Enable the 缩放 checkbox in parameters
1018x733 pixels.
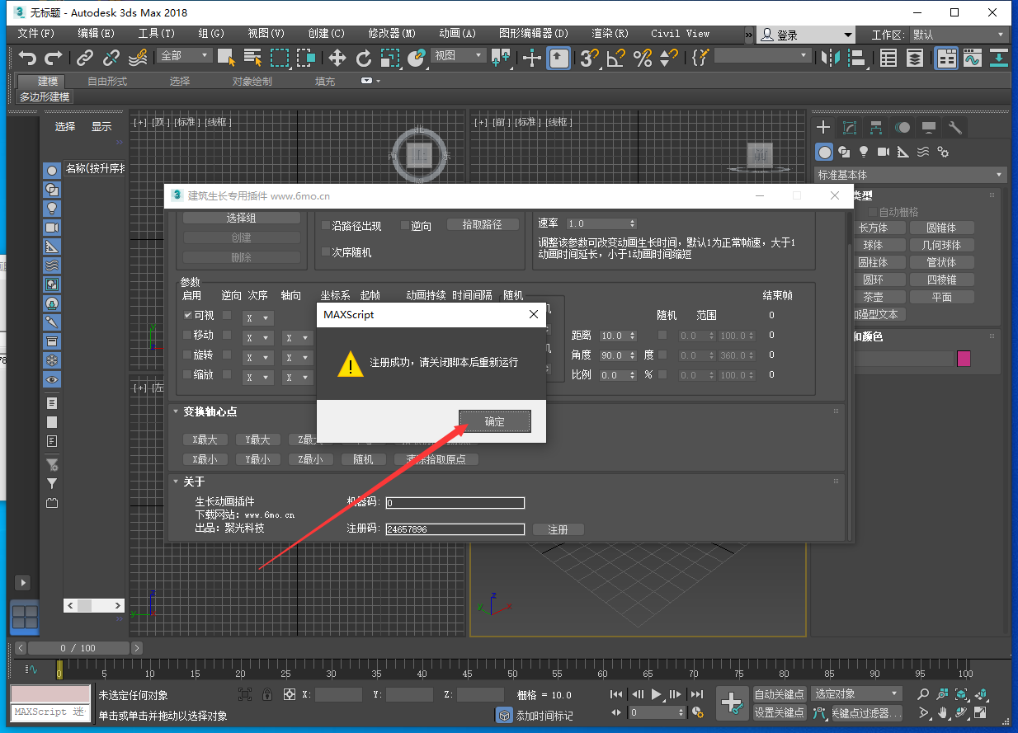[188, 374]
